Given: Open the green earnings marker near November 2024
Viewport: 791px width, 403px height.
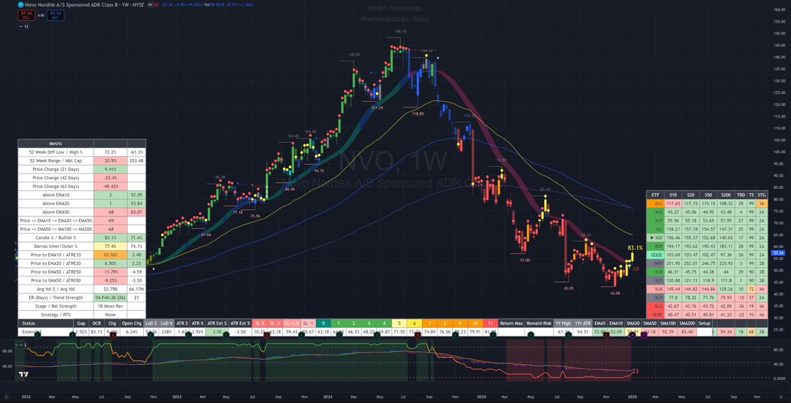Looking at the screenshot, I should coord(455,334).
